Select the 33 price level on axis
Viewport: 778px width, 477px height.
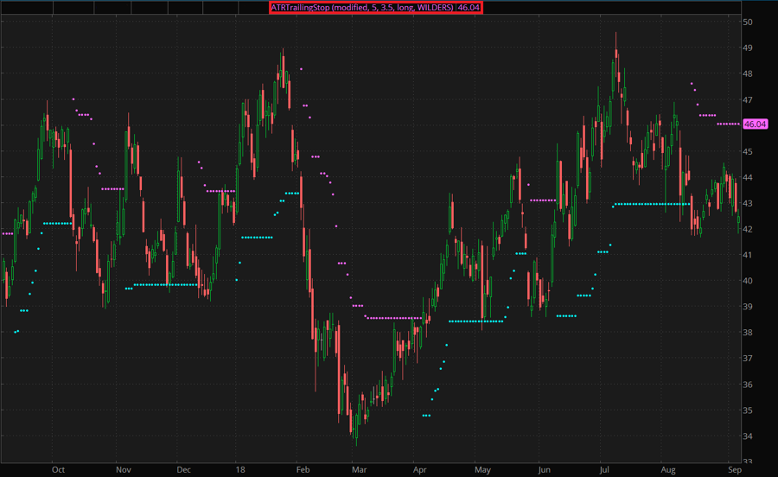(x=748, y=461)
